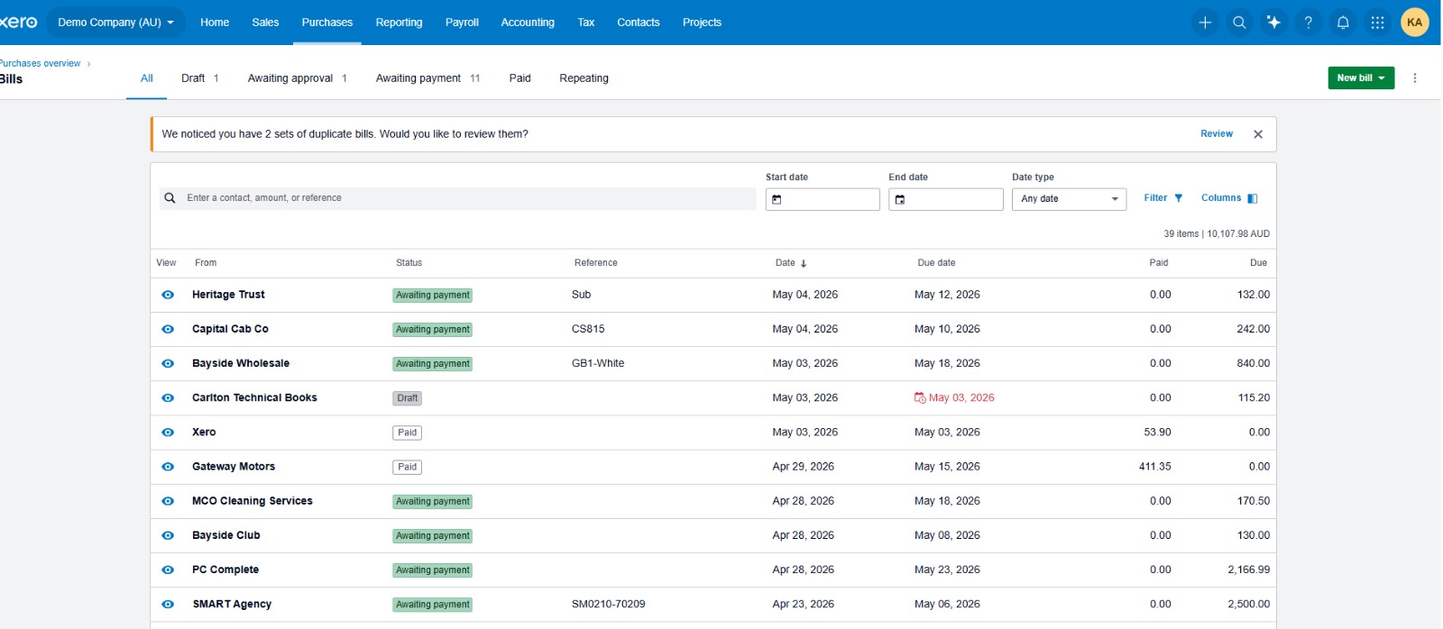1443x629 pixels.
Task: Open the notifications bell
Action: [1343, 23]
